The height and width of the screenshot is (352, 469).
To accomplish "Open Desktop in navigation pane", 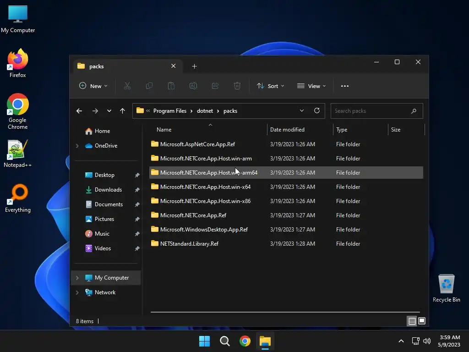I will 104,175.
